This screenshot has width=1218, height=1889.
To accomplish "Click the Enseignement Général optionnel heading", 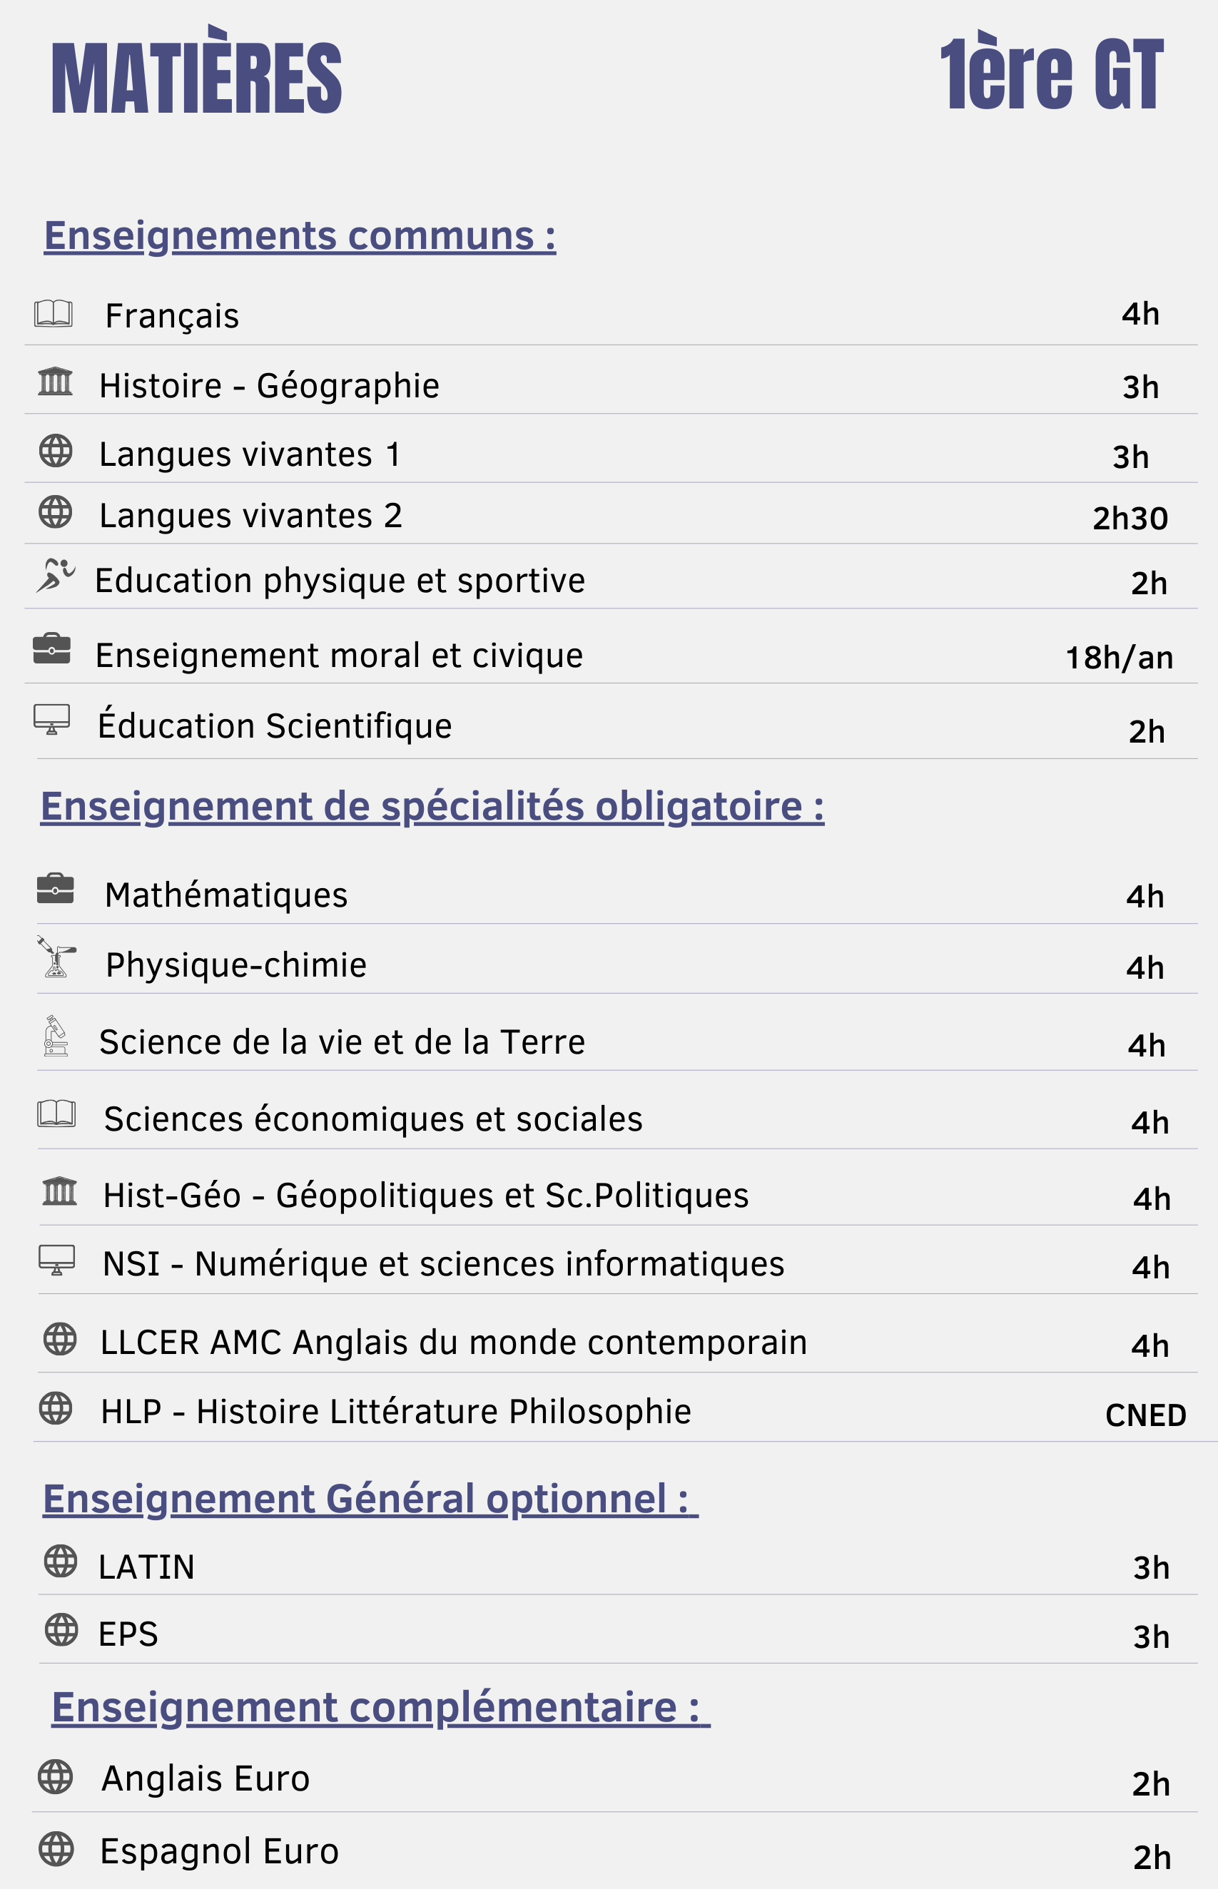I will click(x=370, y=1498).
